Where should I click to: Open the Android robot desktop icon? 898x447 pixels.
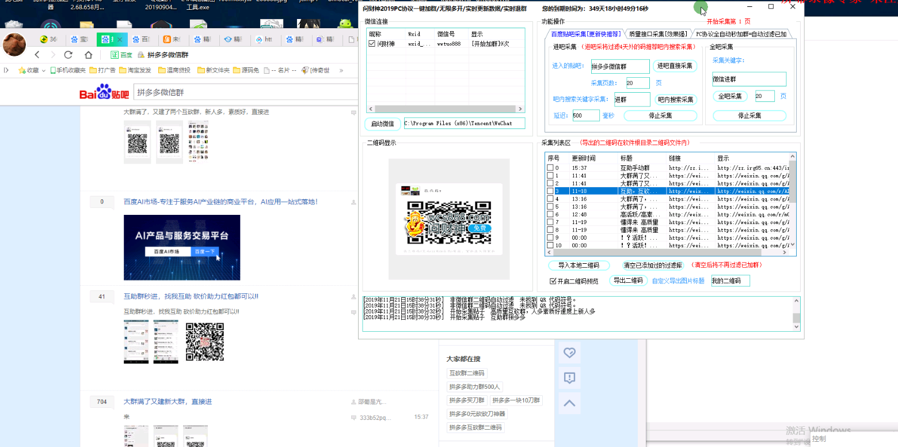click(345, 24)
